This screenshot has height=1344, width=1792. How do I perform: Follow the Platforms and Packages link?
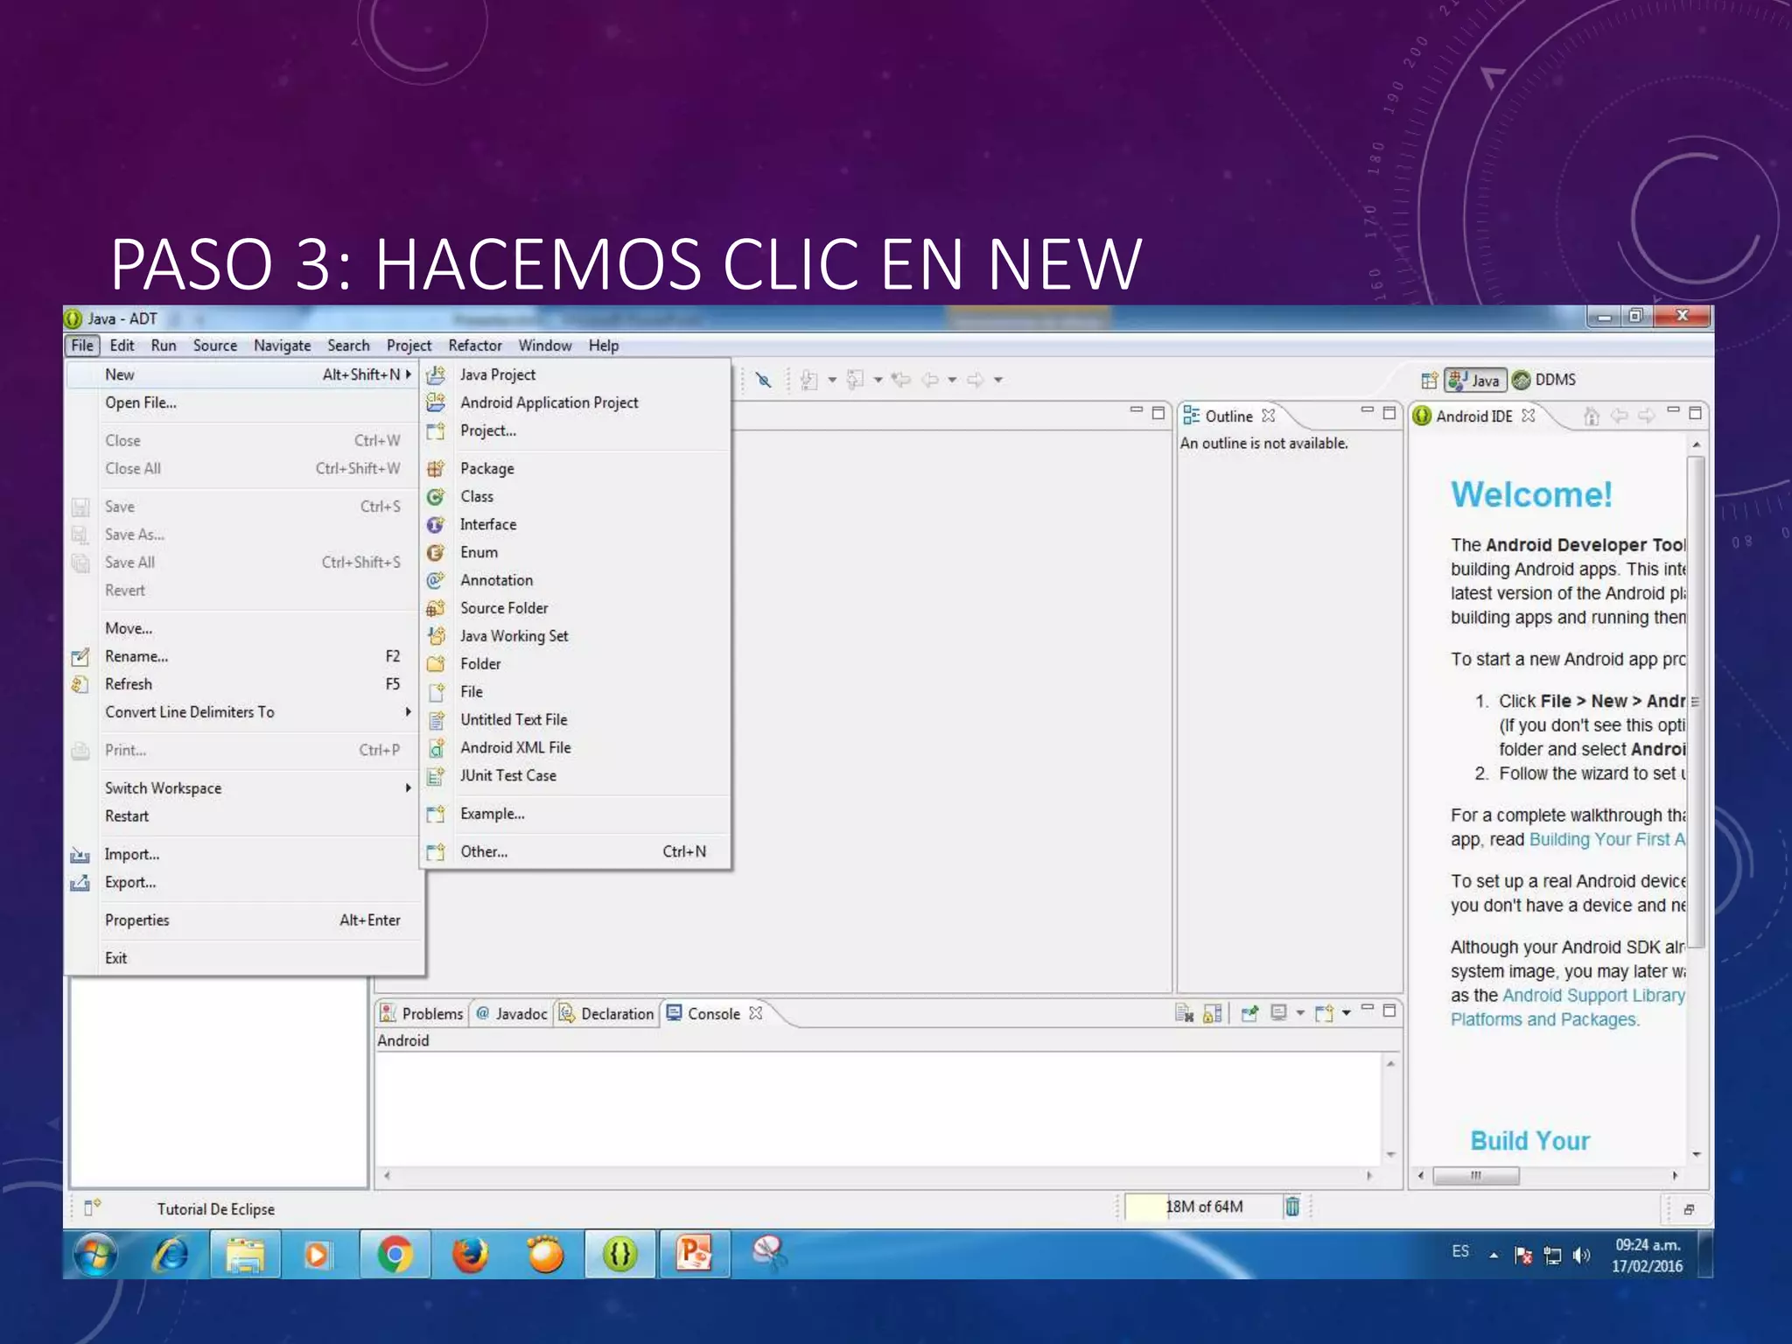(1544, 1020)
